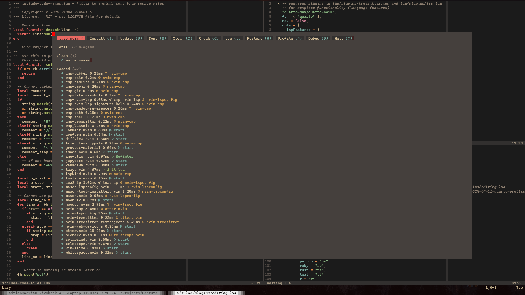This screenshot has height=295, width=525.
Task: Click the require icon before luasnip in LuaSnip row
Action: pos(100,183)
